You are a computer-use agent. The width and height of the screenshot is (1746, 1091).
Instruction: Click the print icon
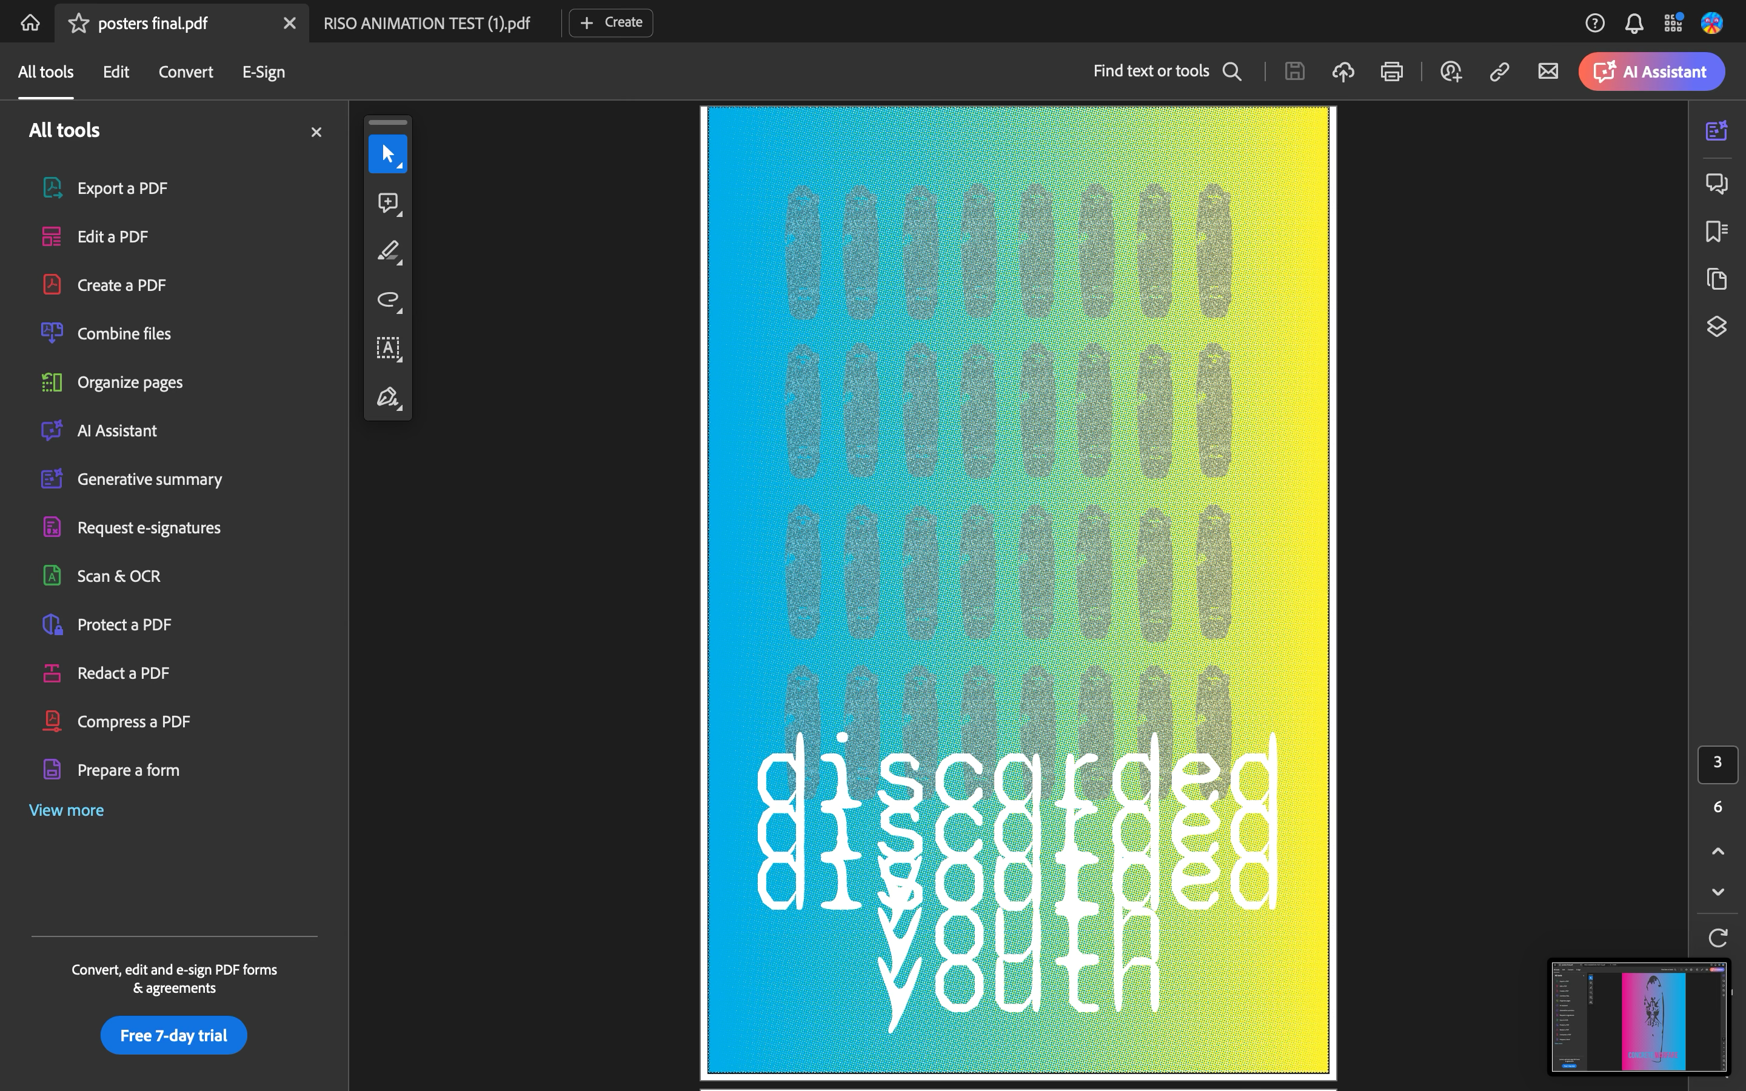(1391, 72)
